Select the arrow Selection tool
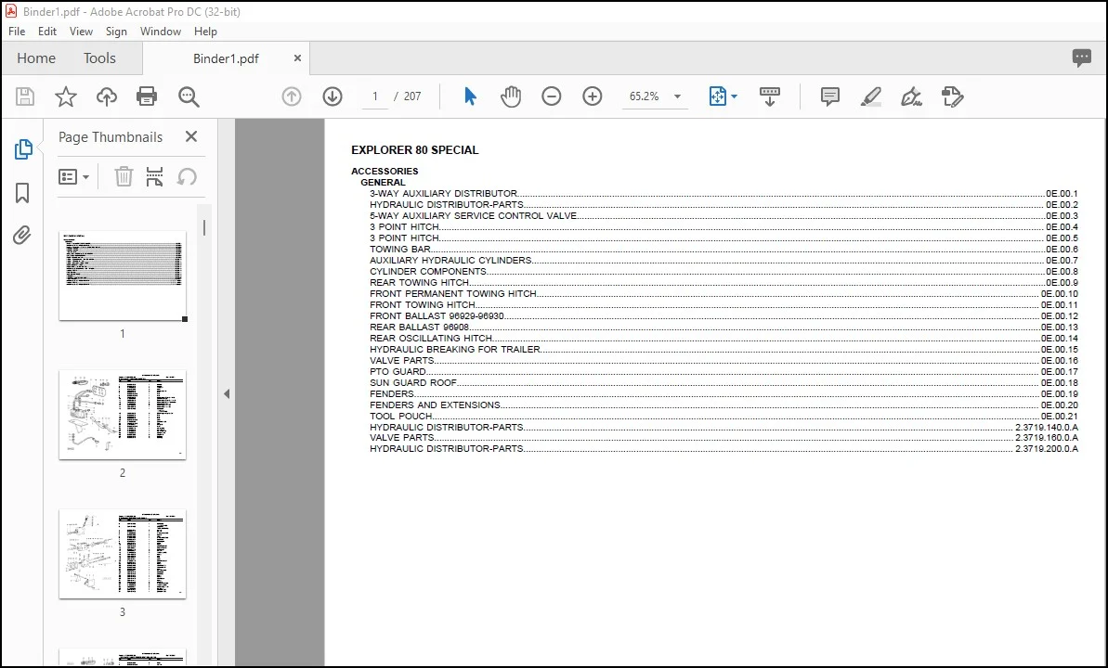The height and width of the screenshot is (668, 1108). point(470,96)
